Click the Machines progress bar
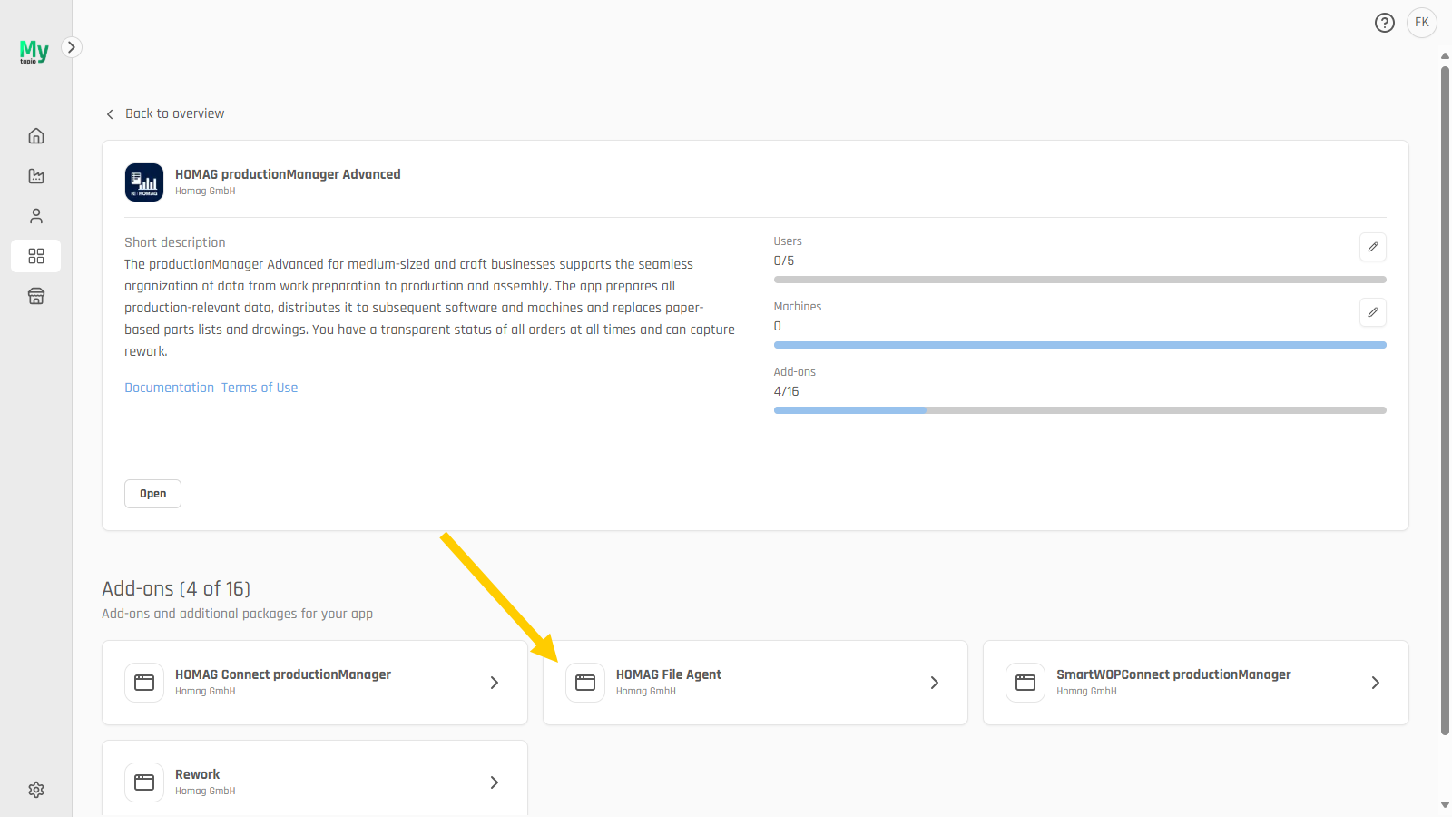The width and height of the screenshot is (1452, 817). [x=1080, y=345]
